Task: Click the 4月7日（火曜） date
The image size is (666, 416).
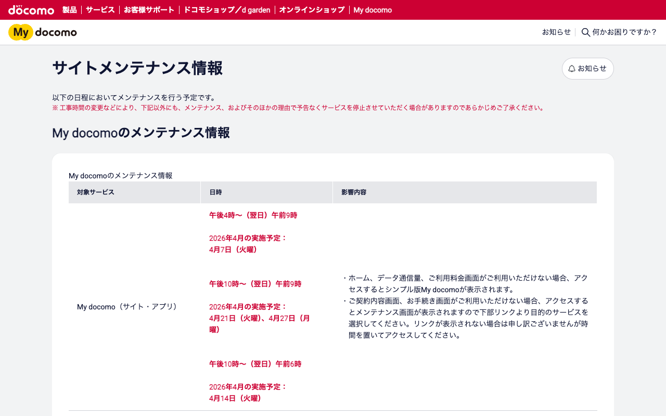Action: pos(233,250)
